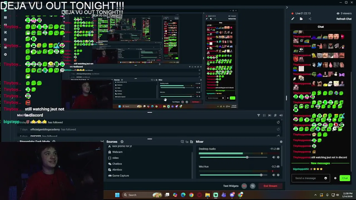356x200 pixels.
Task: Add a source folder icon
Action: pyautogui.click(x=192, y=142)
